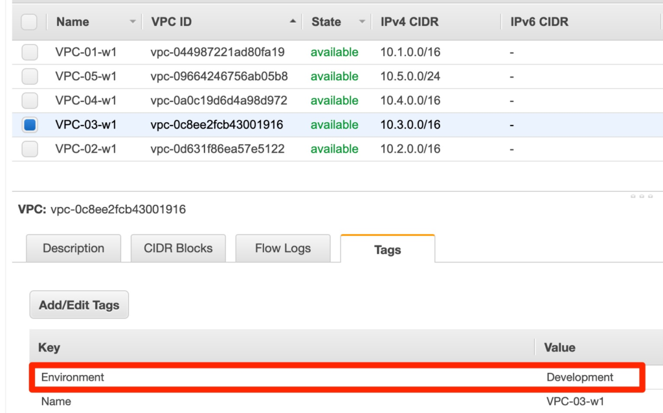This screenshot has width=663, height=413.
Task: Enable the VPC-02-w1 row checkbox
Action: tap(30, 149)
